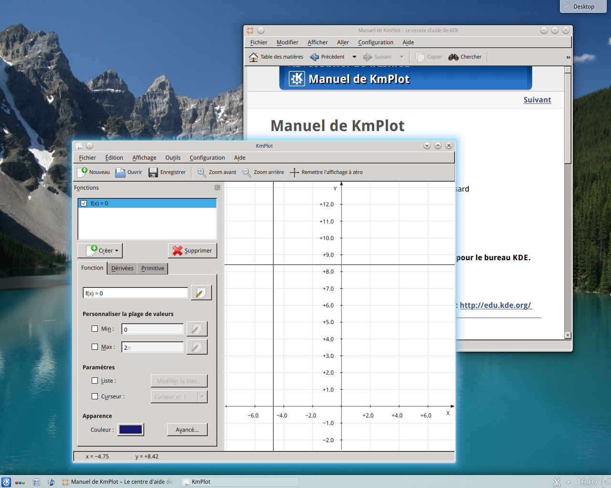611x488 pixels.
Task: Switch to KmPlot taskbar entry
Action: 240,482
